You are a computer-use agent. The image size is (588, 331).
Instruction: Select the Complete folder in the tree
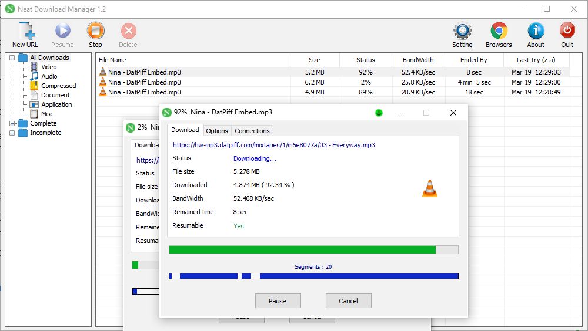[x=43, y=123]
